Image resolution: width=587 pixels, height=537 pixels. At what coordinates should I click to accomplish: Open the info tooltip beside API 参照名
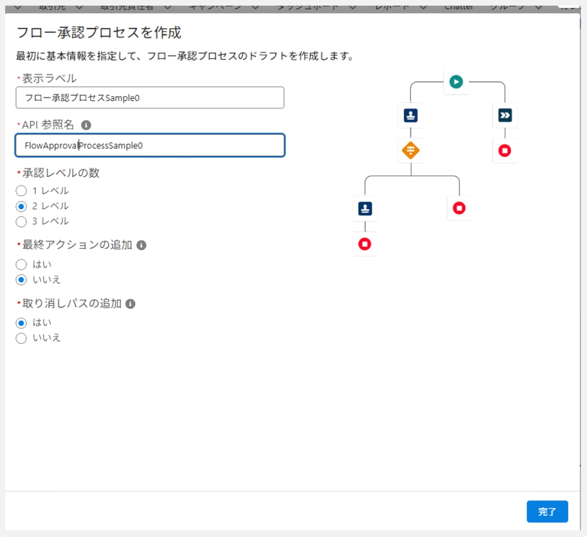point(86,125)
